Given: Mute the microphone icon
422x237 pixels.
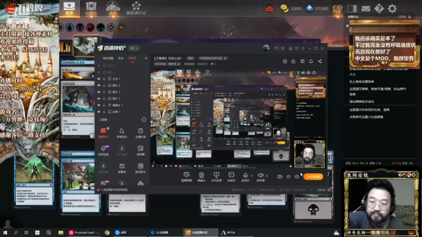Looking at the screenshot, I should tap(245, 176).
